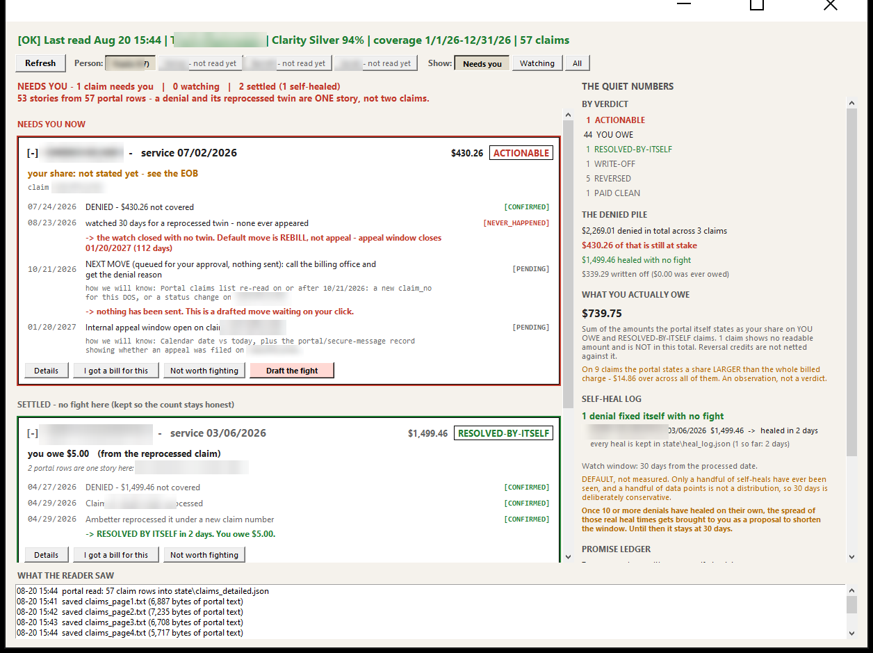Click the 'portal read: 57 claim rows' log line
The image size is (873, 653).
(x=142, y=591)
